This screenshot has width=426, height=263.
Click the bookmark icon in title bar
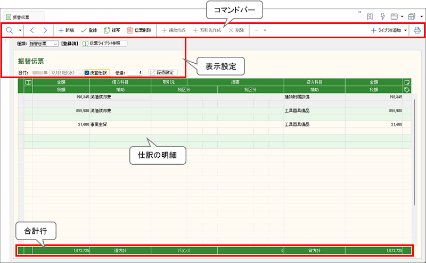pyautogui.click(x=370, y=16)
